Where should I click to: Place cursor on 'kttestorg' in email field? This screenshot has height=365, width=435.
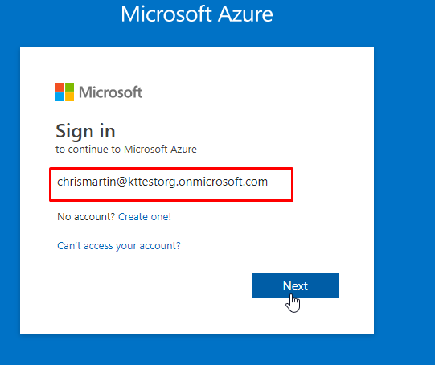152,182
